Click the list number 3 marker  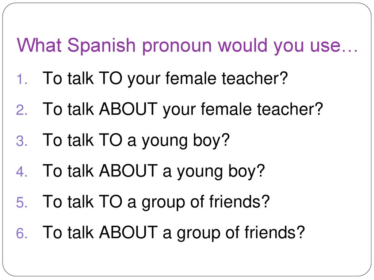click(x=22, y=141)
